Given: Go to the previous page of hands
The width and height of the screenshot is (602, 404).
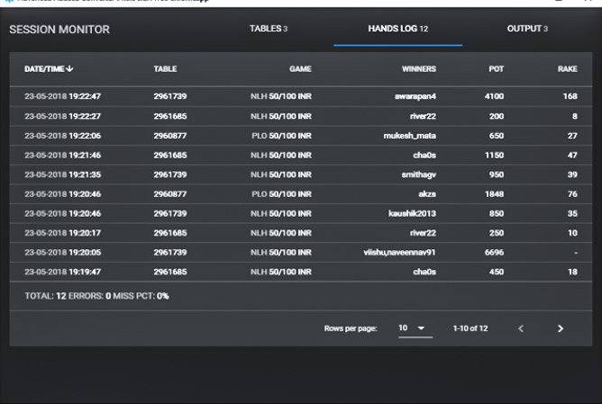Looking at the screenshot, I should pyautogui.click(x=521, y=328).
